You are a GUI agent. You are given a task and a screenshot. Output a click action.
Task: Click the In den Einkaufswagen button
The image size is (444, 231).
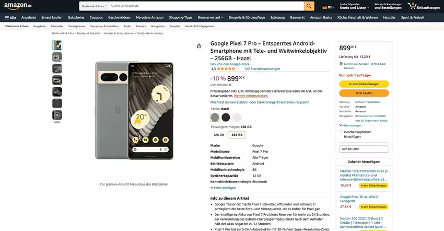pyautogui.click(x=364, y=84)
